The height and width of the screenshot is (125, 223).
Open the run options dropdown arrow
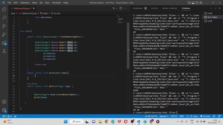pos(117,8)
